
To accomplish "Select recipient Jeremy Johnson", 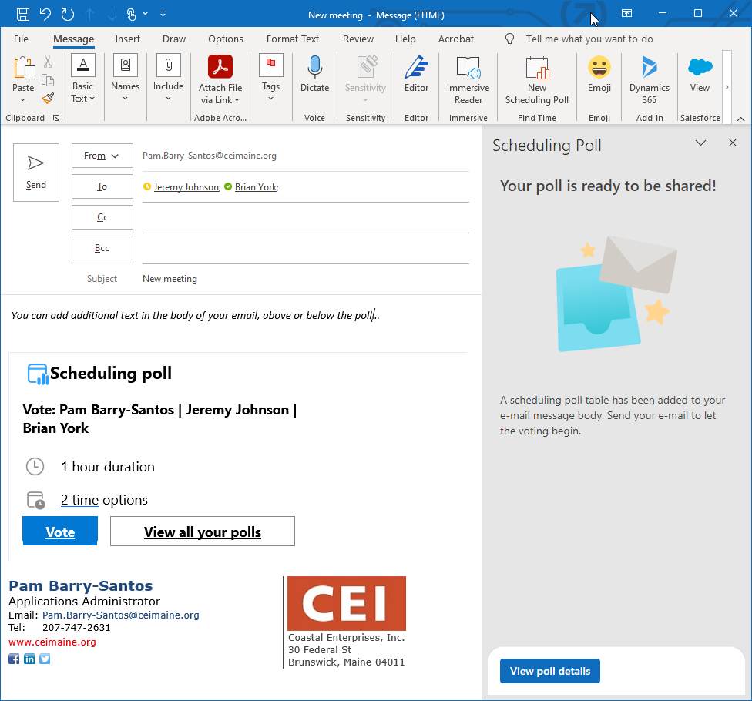I will (x=187, y=187).
